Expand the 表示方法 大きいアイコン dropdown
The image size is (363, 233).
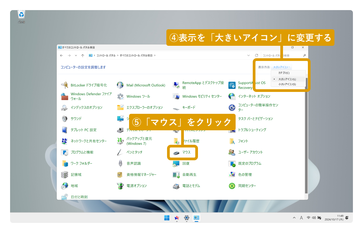282,67
